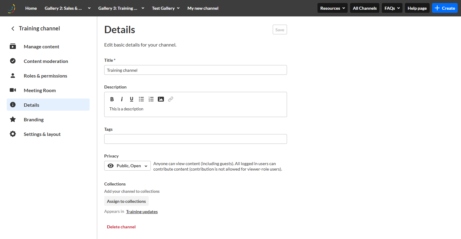Open the Training updates collection link
Viewport: 461px width, 239px height.
click(142, 212)
